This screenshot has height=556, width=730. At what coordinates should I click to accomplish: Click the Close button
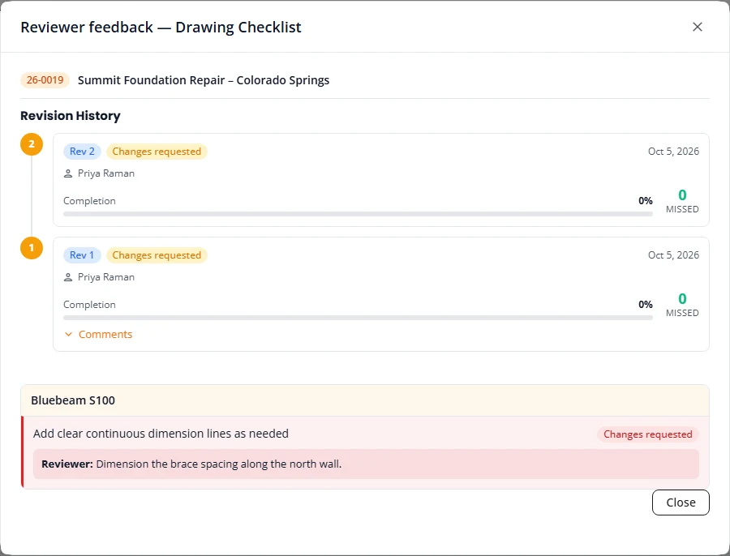(x=681, y=503)
